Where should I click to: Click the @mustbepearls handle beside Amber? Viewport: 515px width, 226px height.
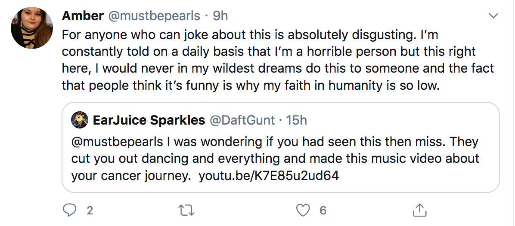(154, 16)
